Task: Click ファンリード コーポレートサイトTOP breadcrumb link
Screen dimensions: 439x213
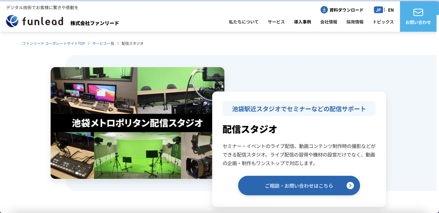Action: coord(53,43)
